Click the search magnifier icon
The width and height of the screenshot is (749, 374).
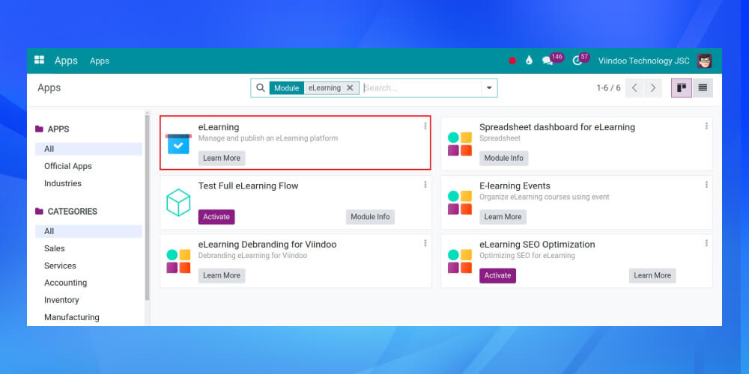pos(261,88)
